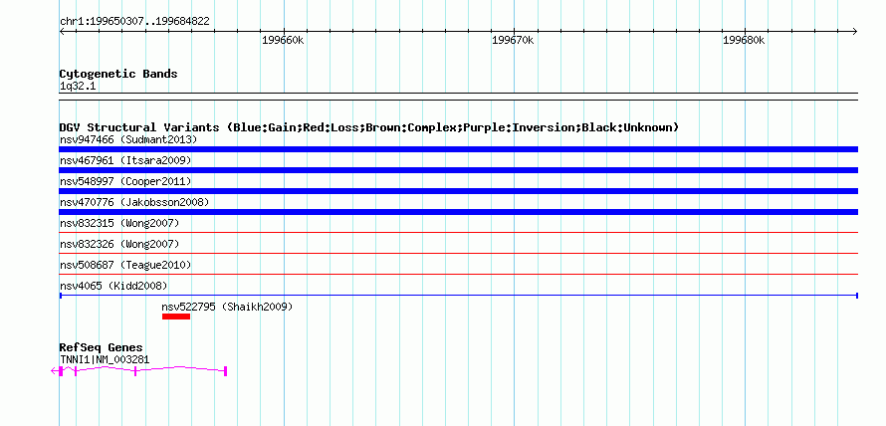Screen dimensions: 886x426
Task: Click the ruler's right arrowhead
Action: 855,32
